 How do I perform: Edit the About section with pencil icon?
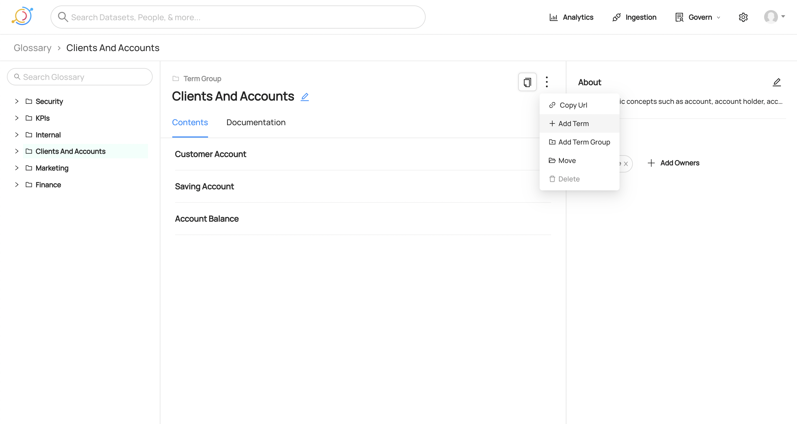[x=777, y=82]
